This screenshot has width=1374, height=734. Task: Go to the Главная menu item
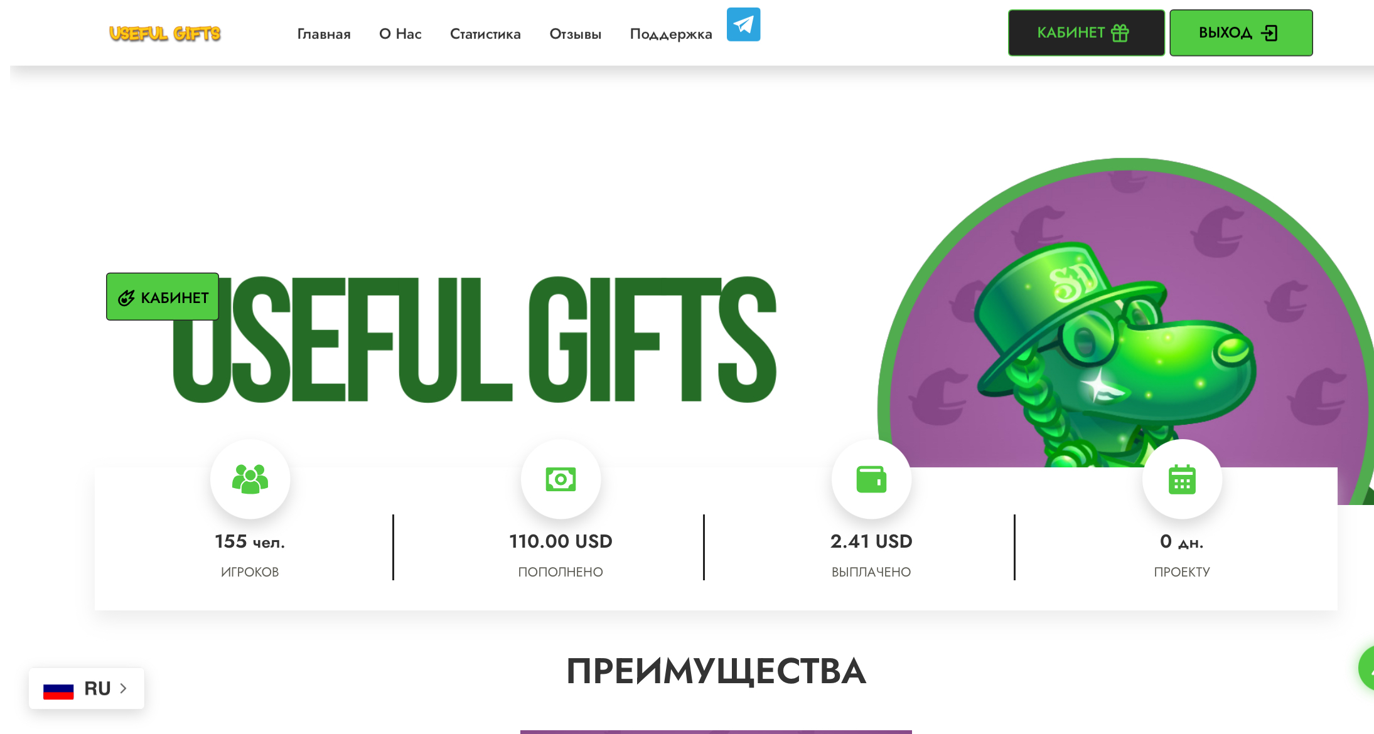pos(324,34)
